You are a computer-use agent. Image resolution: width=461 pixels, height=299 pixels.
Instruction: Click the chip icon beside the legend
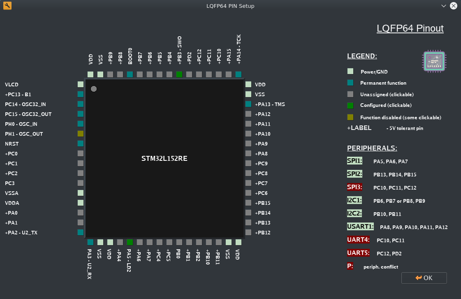coord(434,62)
